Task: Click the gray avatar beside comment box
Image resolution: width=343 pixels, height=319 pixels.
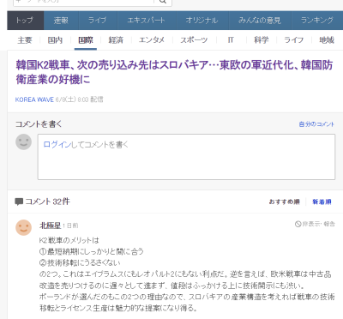Action: 23,141
